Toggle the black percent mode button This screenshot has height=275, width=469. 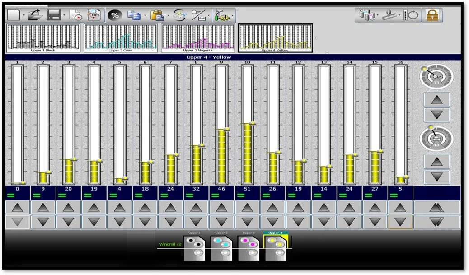pyautogui.click(x=115, y=15)
